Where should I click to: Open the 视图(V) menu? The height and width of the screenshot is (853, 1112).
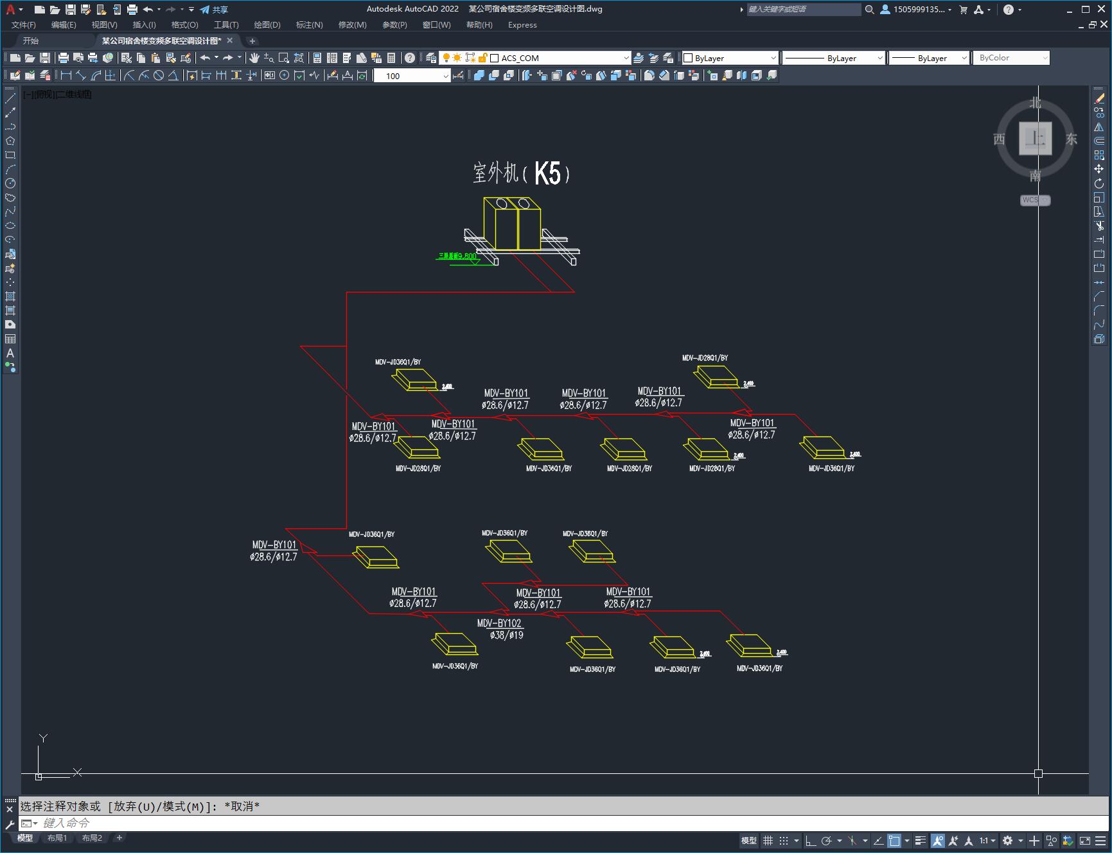tap(104, 24)
